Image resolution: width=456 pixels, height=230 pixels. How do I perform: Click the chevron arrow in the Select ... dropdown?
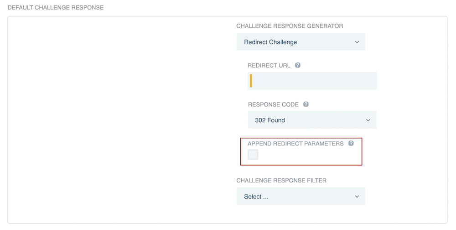tap(357, 197)
